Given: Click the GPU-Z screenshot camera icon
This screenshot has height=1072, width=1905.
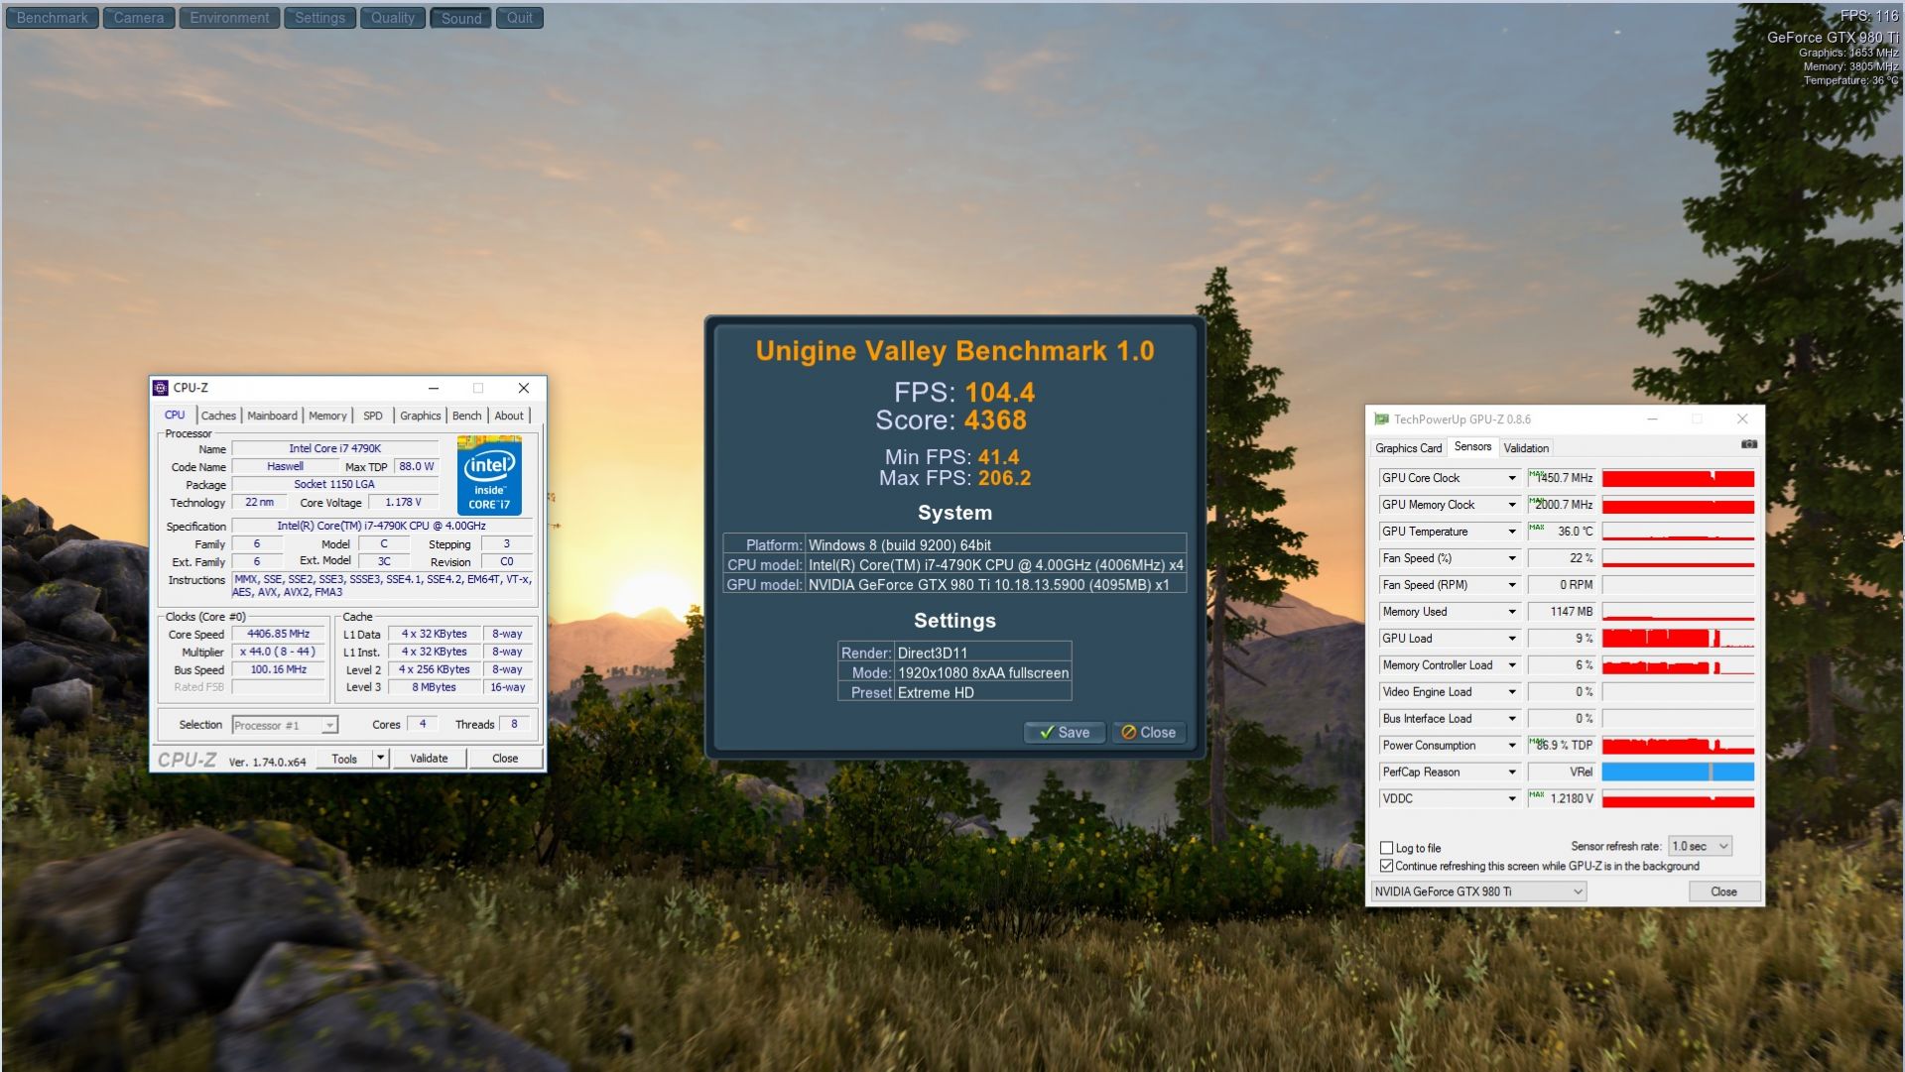Looking at the screenshot, I should (1748, 444).
